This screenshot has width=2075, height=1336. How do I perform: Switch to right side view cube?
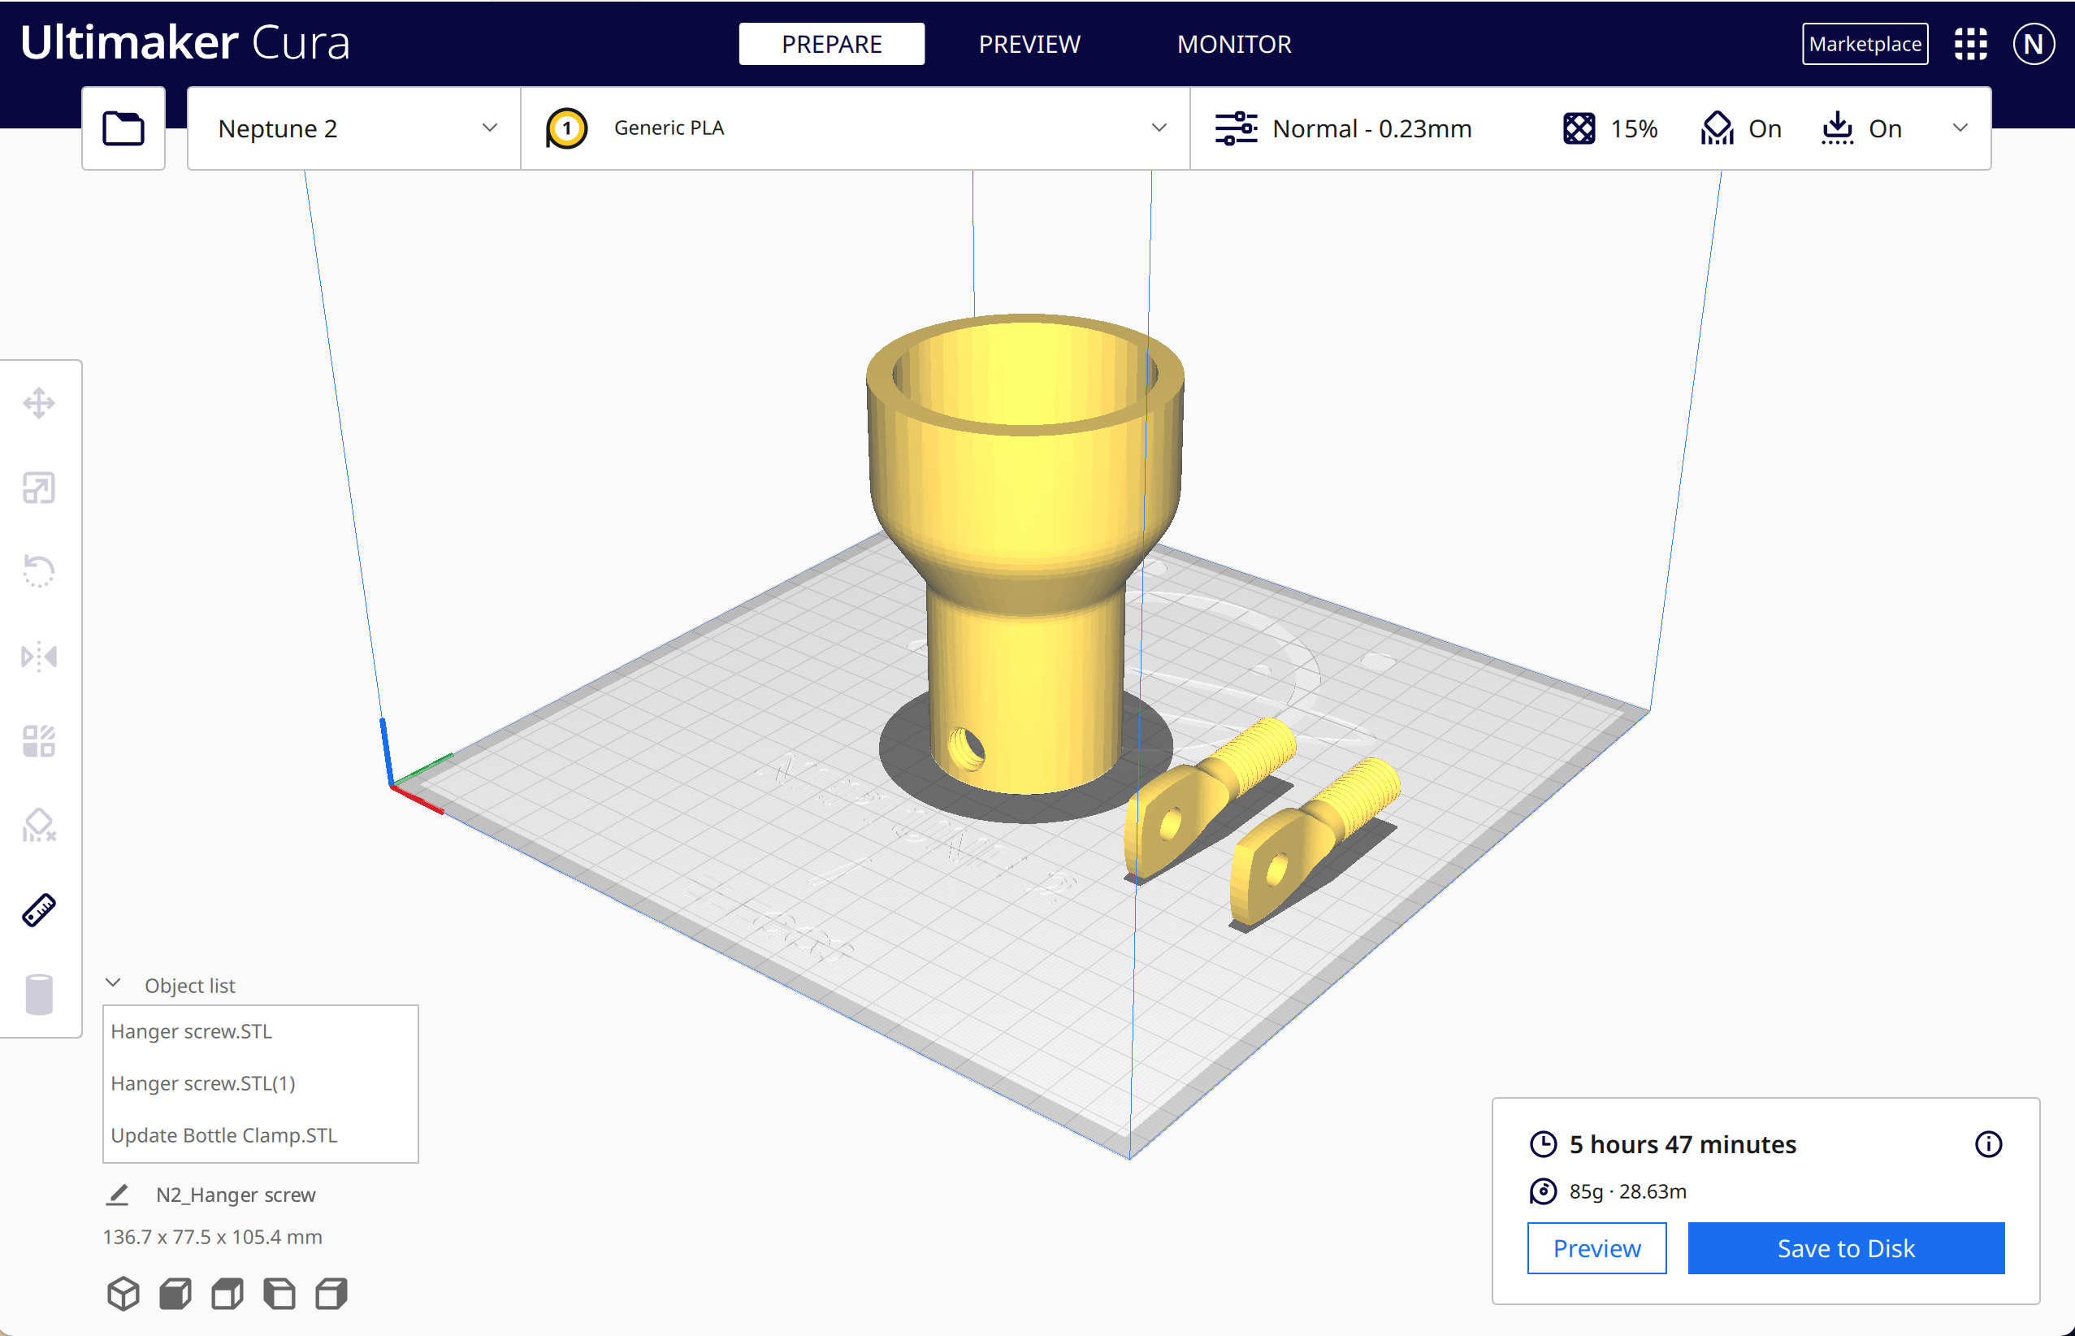331,1294
